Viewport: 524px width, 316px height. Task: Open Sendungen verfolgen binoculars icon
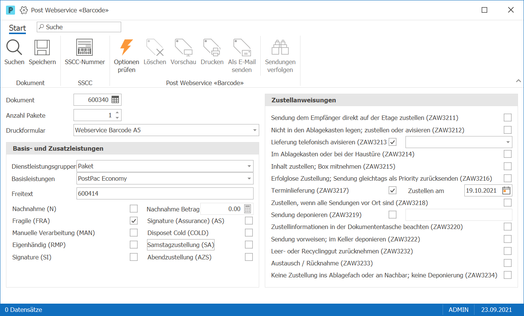pyautogui.click(x=280, y=48)
